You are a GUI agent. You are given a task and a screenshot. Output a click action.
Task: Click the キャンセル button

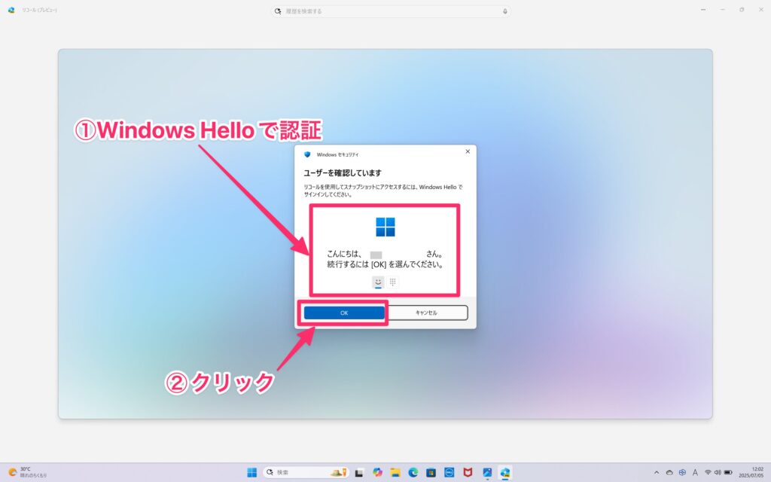(426, 313)
